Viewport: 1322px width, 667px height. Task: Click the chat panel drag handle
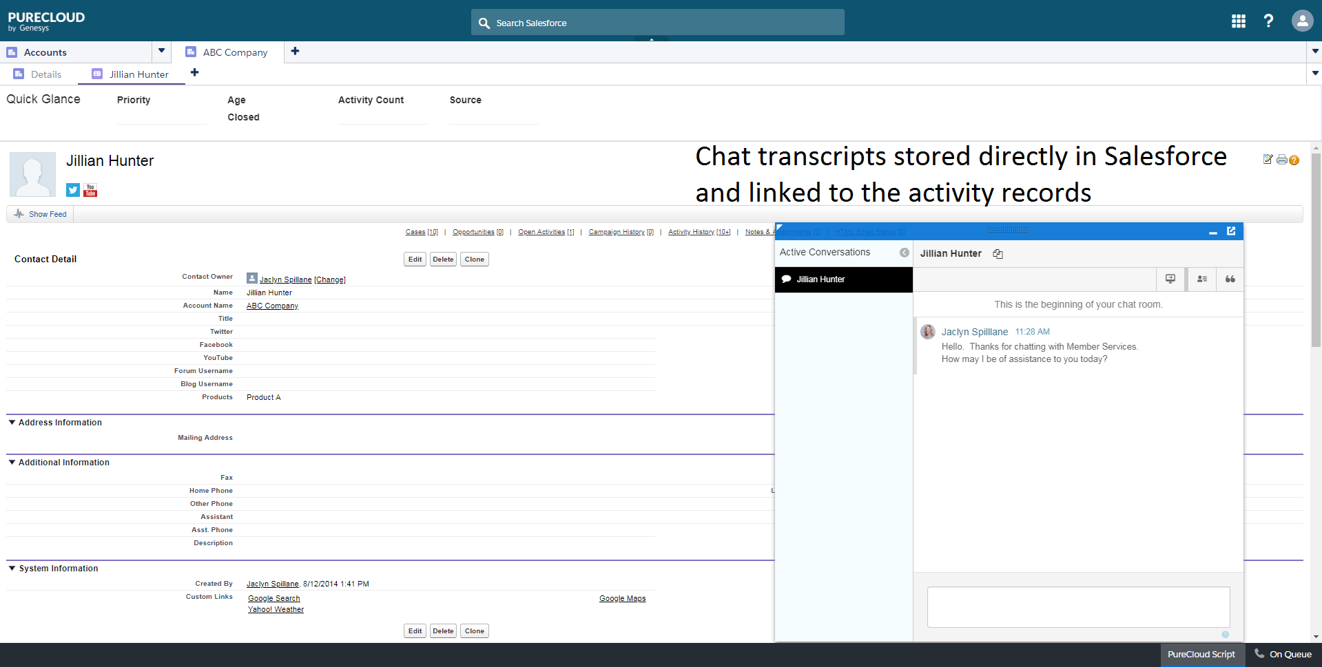click(1008, 231)
